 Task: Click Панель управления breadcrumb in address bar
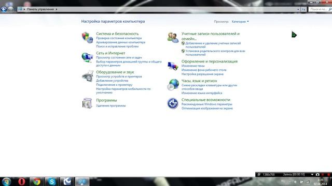(x=40, y=9)
